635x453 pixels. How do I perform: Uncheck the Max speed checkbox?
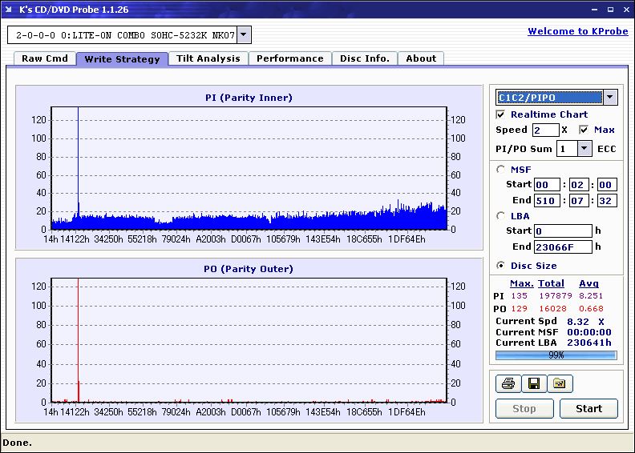(x=584, y=130)
